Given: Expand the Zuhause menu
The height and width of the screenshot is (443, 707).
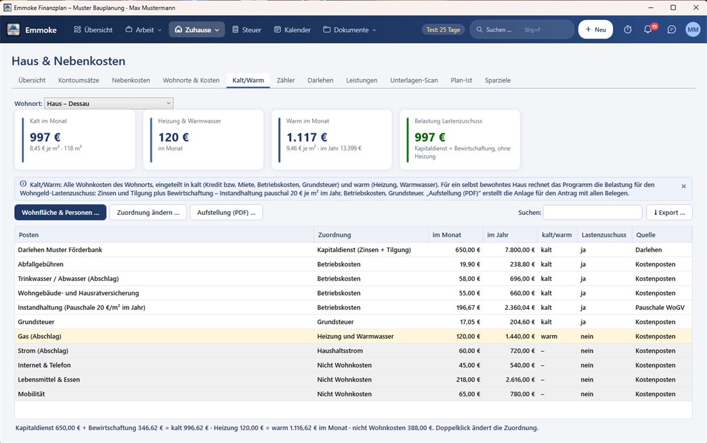Looking at the screenshot, I should [x=197, y=30].
